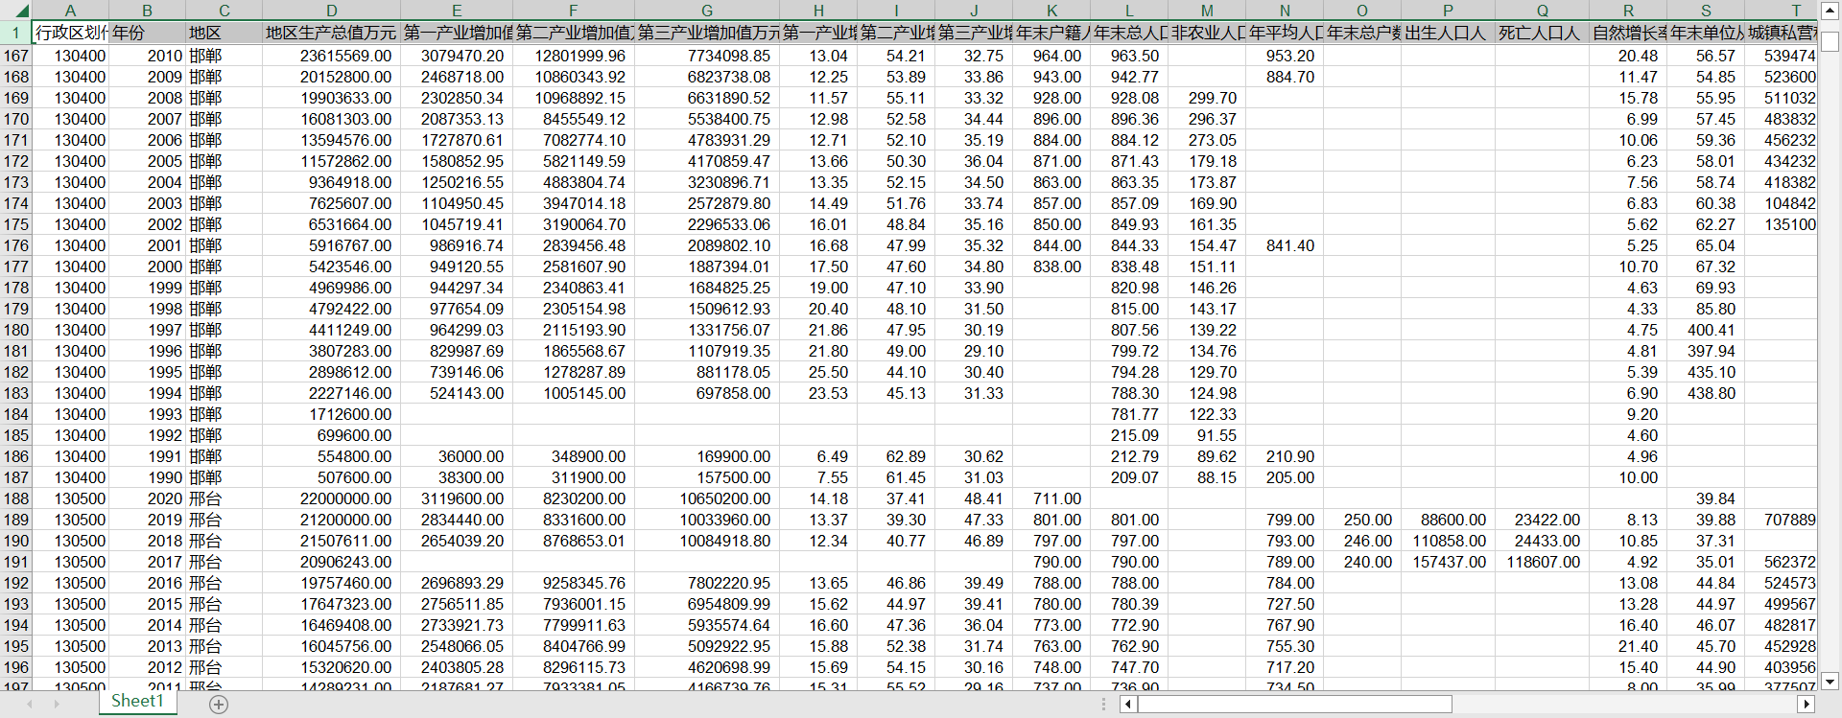Select the 邢台 cell in row 188

coord(224,498)
